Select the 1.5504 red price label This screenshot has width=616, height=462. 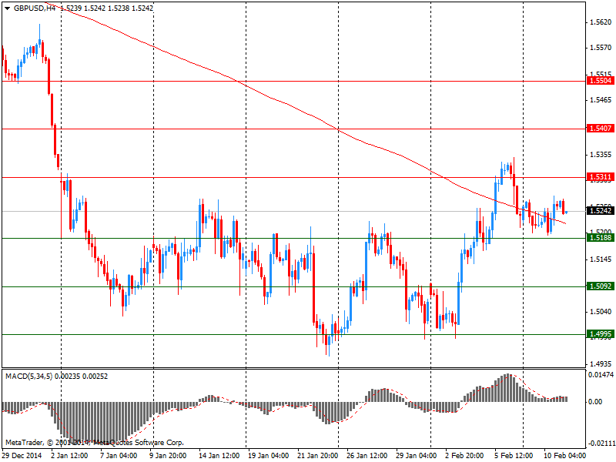601,81
